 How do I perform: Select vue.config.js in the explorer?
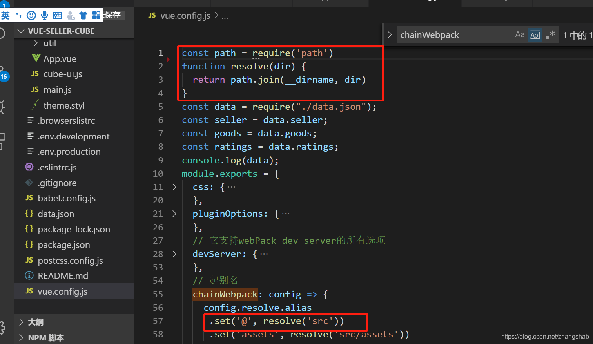[74, 291]
